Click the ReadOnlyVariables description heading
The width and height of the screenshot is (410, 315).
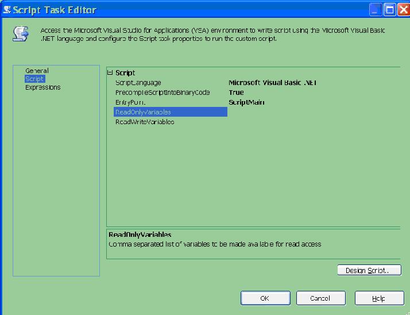[x=140, y=235]
